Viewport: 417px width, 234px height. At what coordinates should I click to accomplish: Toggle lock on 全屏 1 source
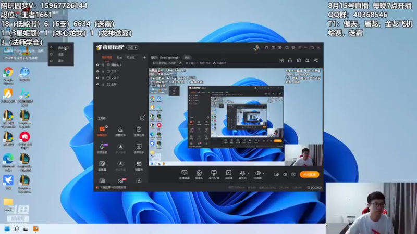[x=103, y=84]
